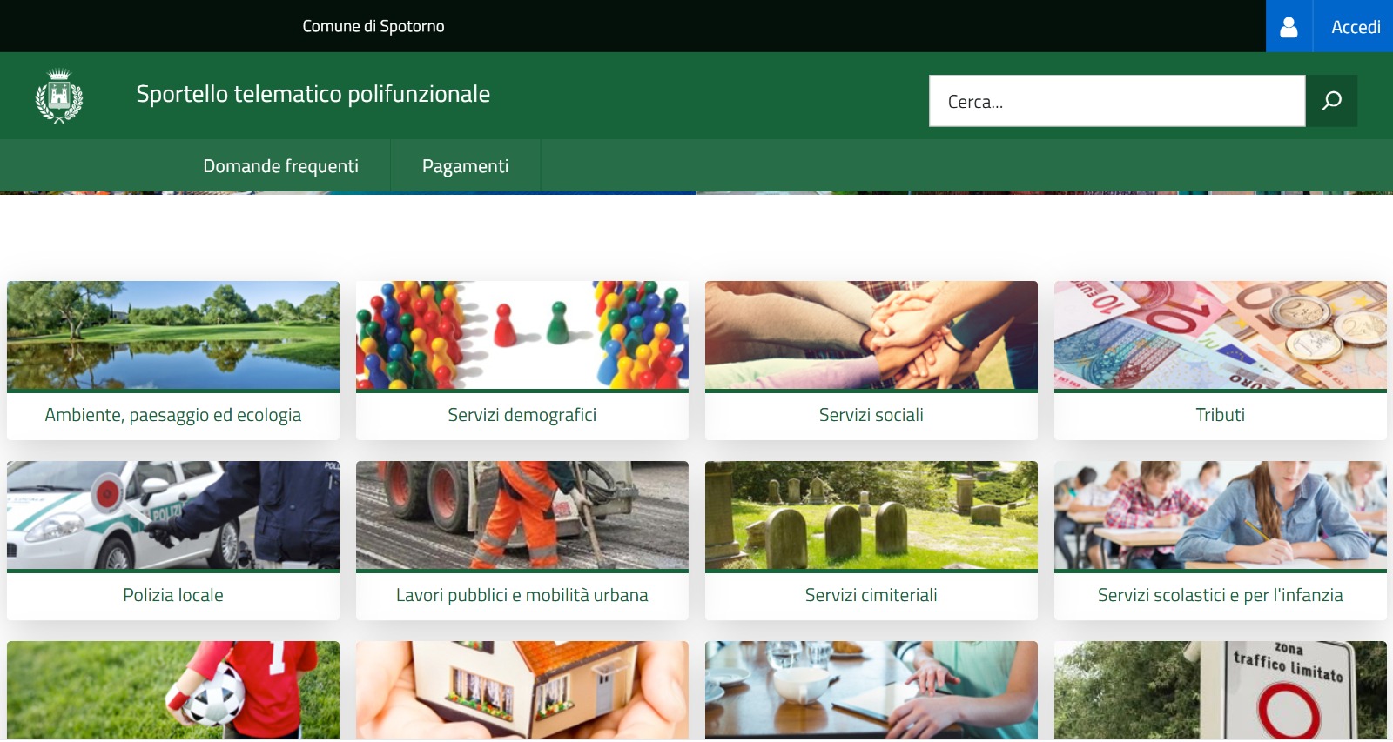The image size is (1393, 742).
Task: Click the Sportello telematico polifunzionale title
Action: click(x=313, y=94)
